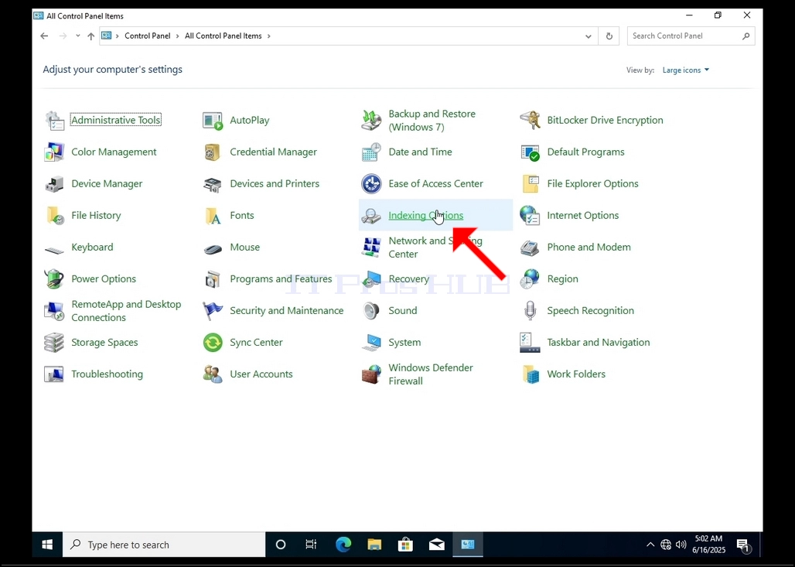Screen dimensions: 795x567
Task: Click the Color Management icon
Action: [x=54, y=152]
